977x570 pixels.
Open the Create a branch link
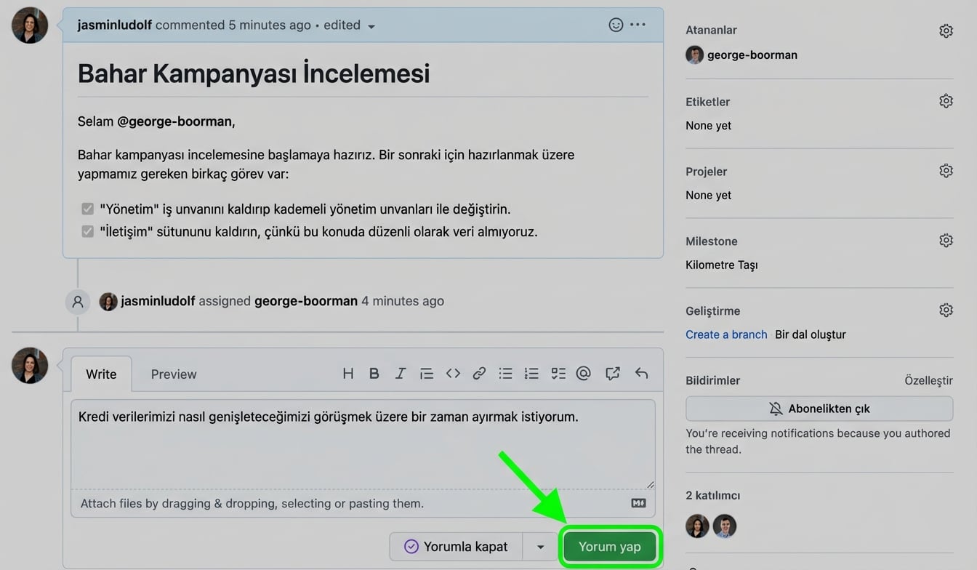coord(725,334)
